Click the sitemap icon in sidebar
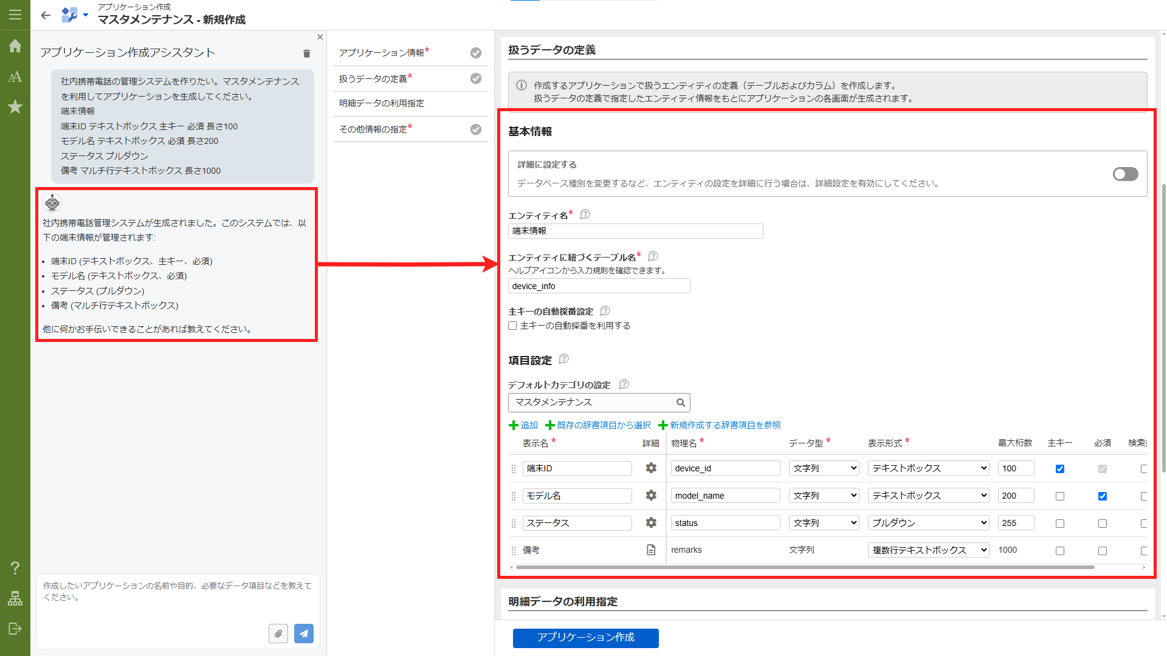The width and height of the screenshot is (1167, 656). [15, 599]
